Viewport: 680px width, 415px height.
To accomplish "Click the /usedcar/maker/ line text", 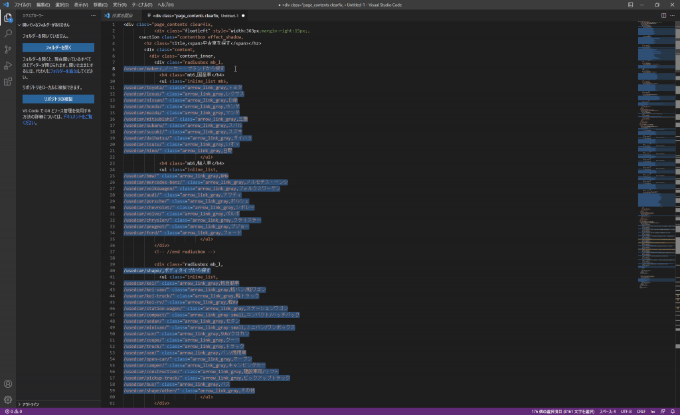I will coord(174,68).
